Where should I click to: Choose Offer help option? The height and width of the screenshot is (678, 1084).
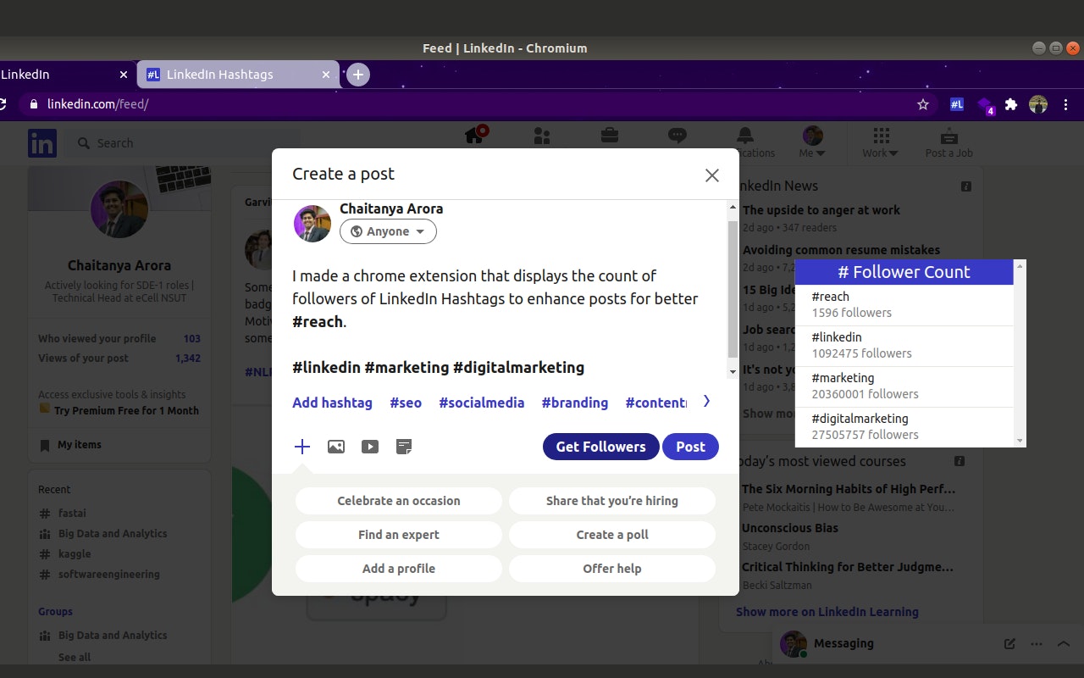click(x=612, y=569)
